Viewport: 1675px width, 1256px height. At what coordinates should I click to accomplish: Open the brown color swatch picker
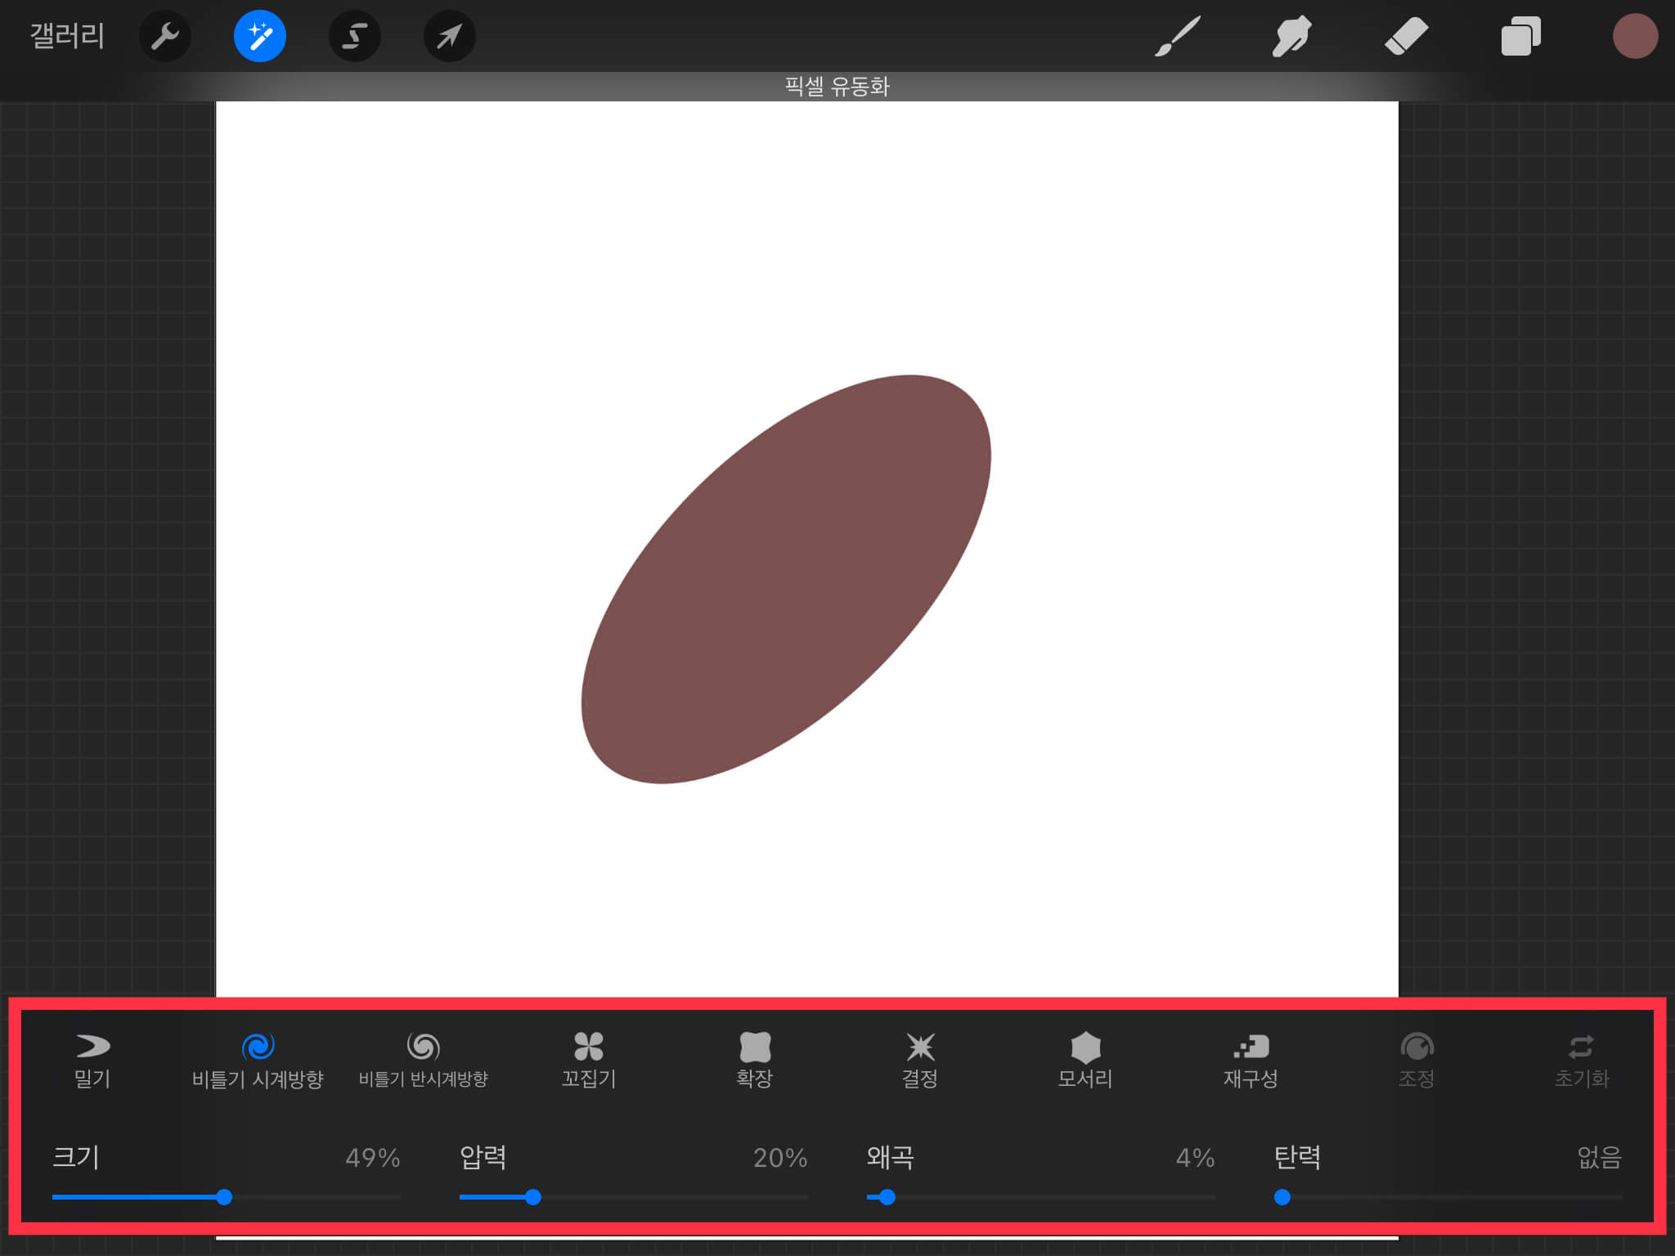pos(1635,37)
